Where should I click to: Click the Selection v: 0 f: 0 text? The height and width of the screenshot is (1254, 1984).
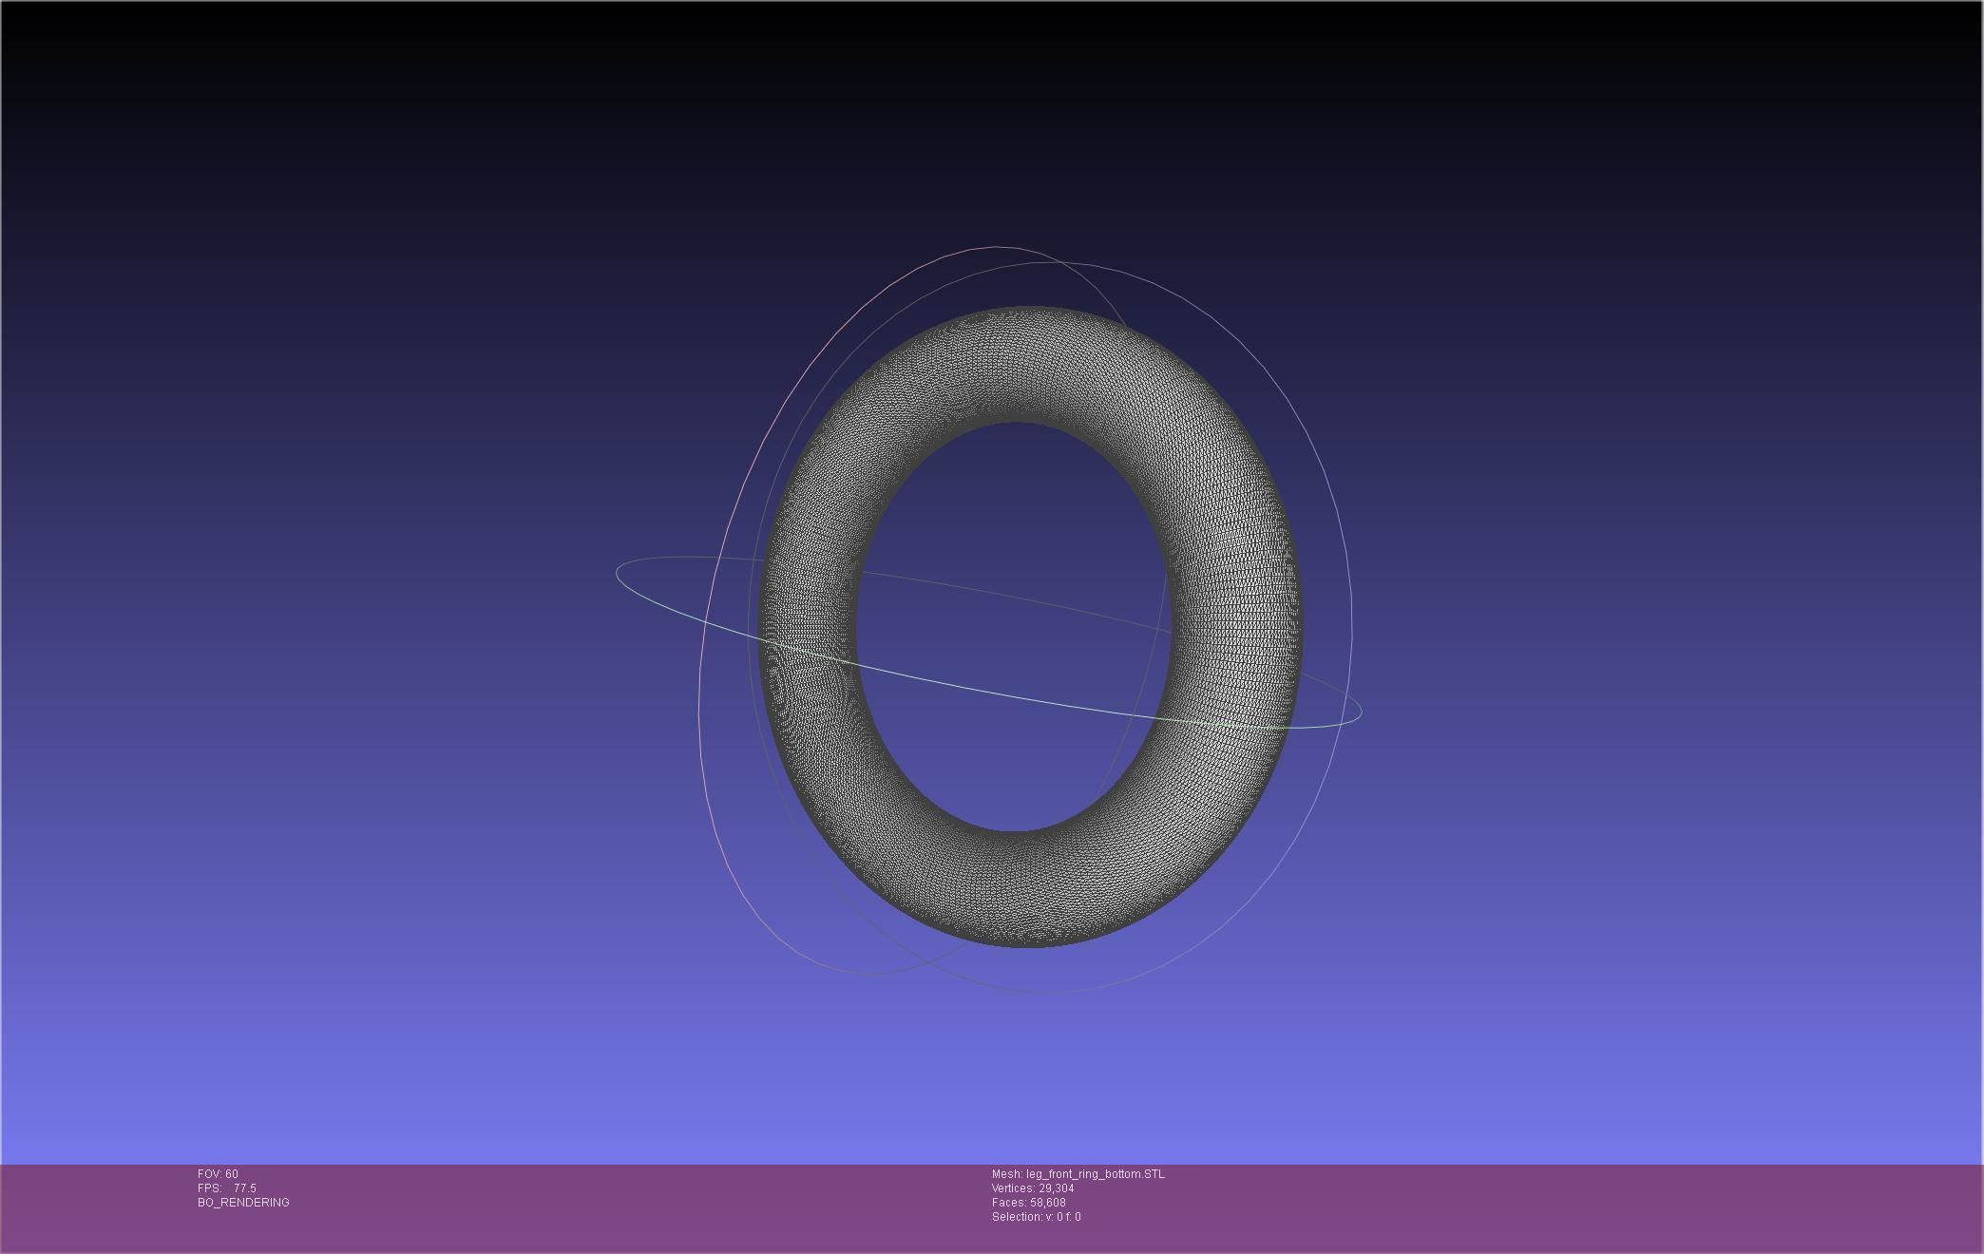click(1036, 1217)
